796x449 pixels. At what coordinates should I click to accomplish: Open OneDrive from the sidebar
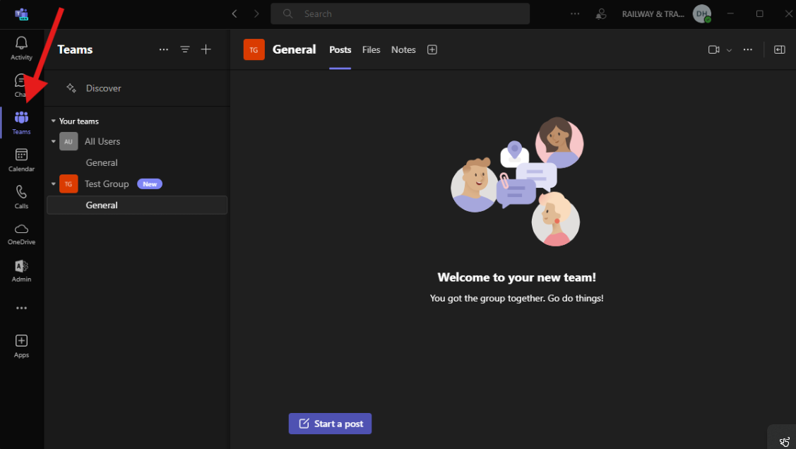tap(21, 234)
